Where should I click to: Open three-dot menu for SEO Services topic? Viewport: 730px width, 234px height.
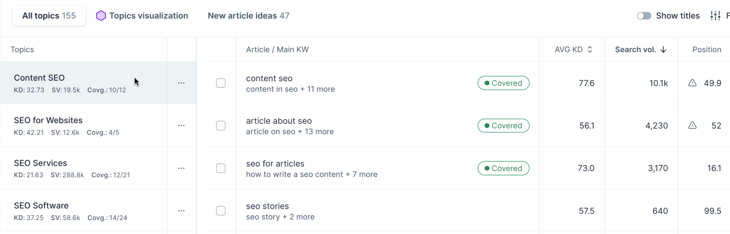(182, 168)
